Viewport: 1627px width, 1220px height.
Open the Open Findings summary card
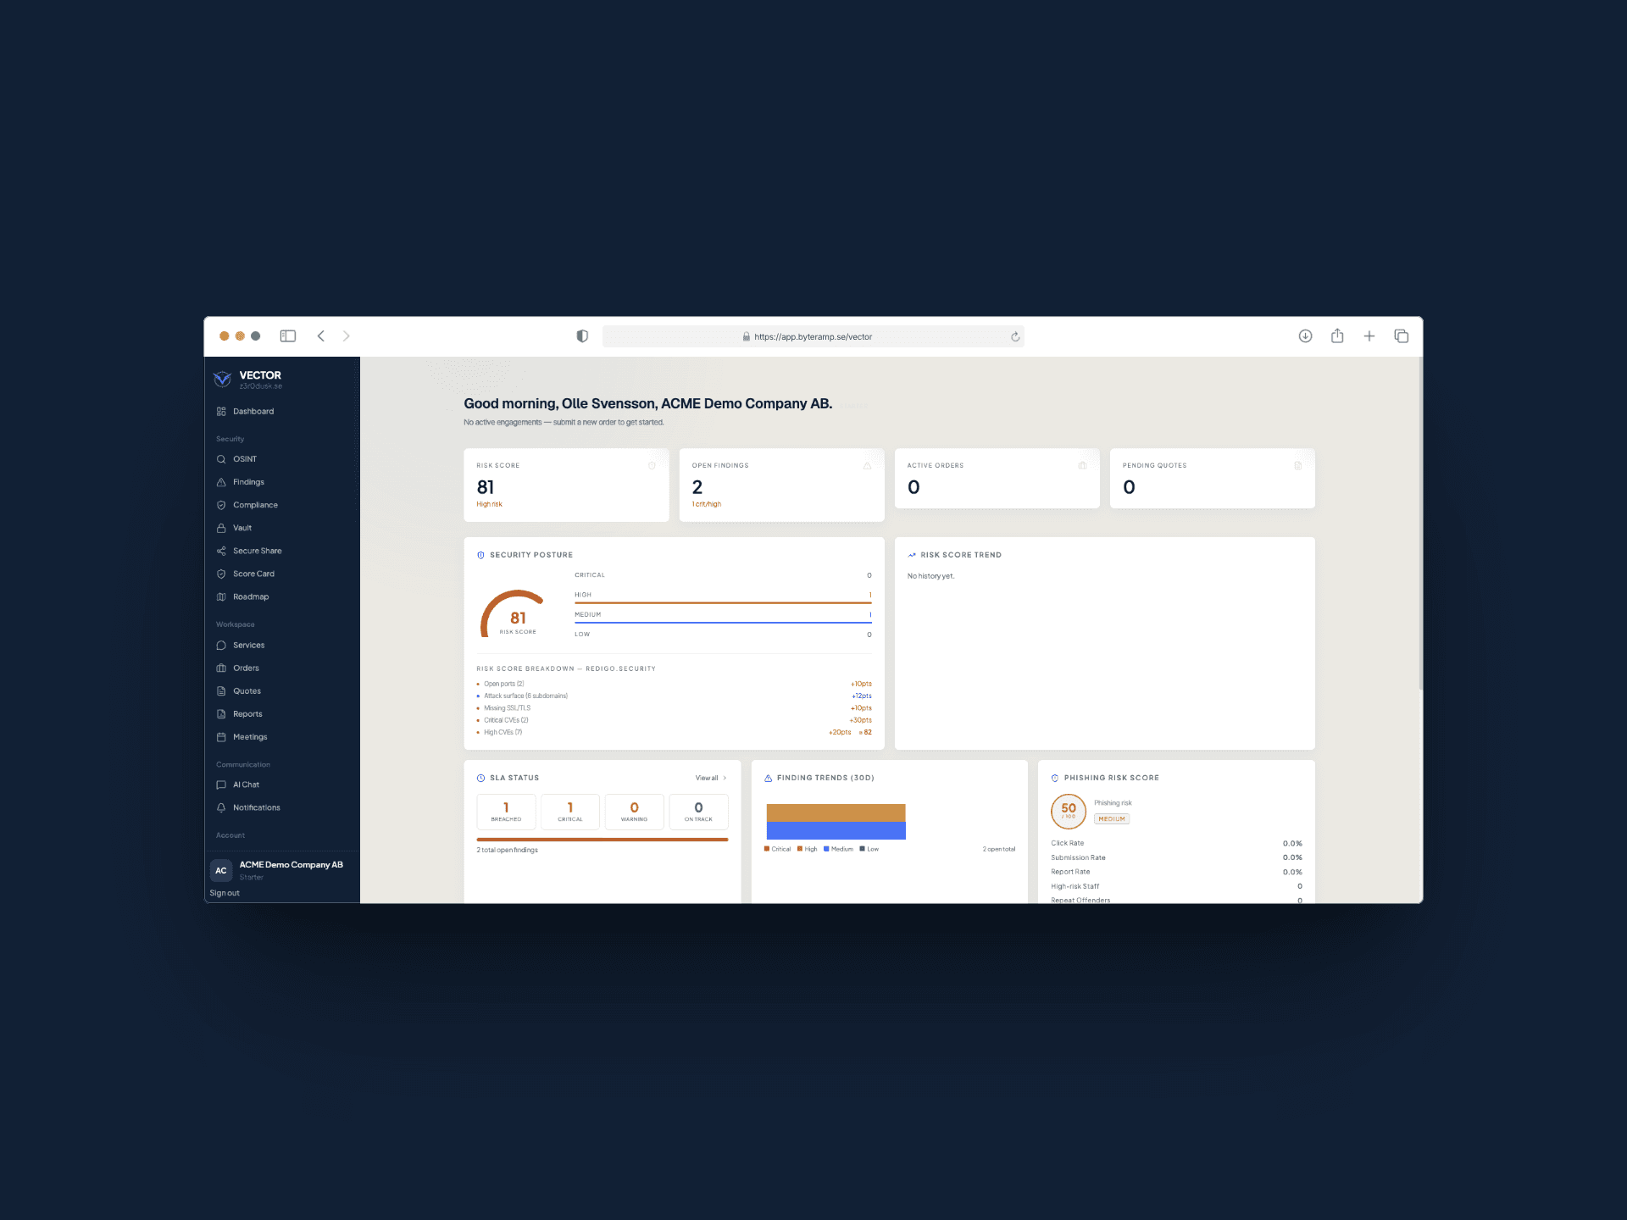tap(782, 485)
